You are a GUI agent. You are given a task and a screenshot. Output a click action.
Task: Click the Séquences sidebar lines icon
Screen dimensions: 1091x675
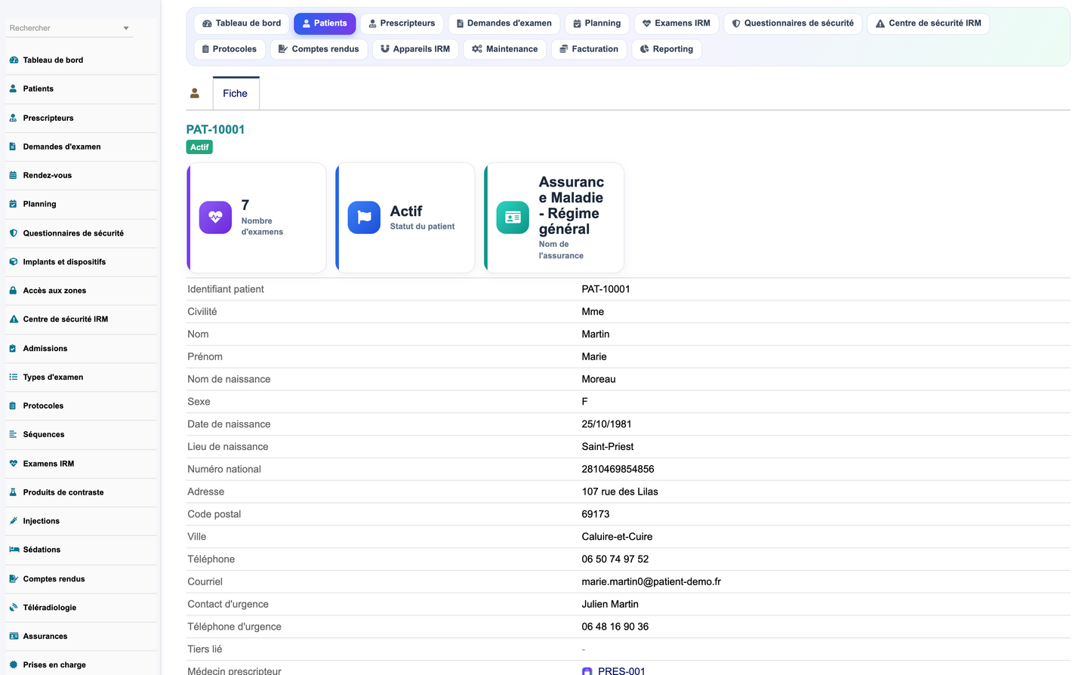coord(14,435)
